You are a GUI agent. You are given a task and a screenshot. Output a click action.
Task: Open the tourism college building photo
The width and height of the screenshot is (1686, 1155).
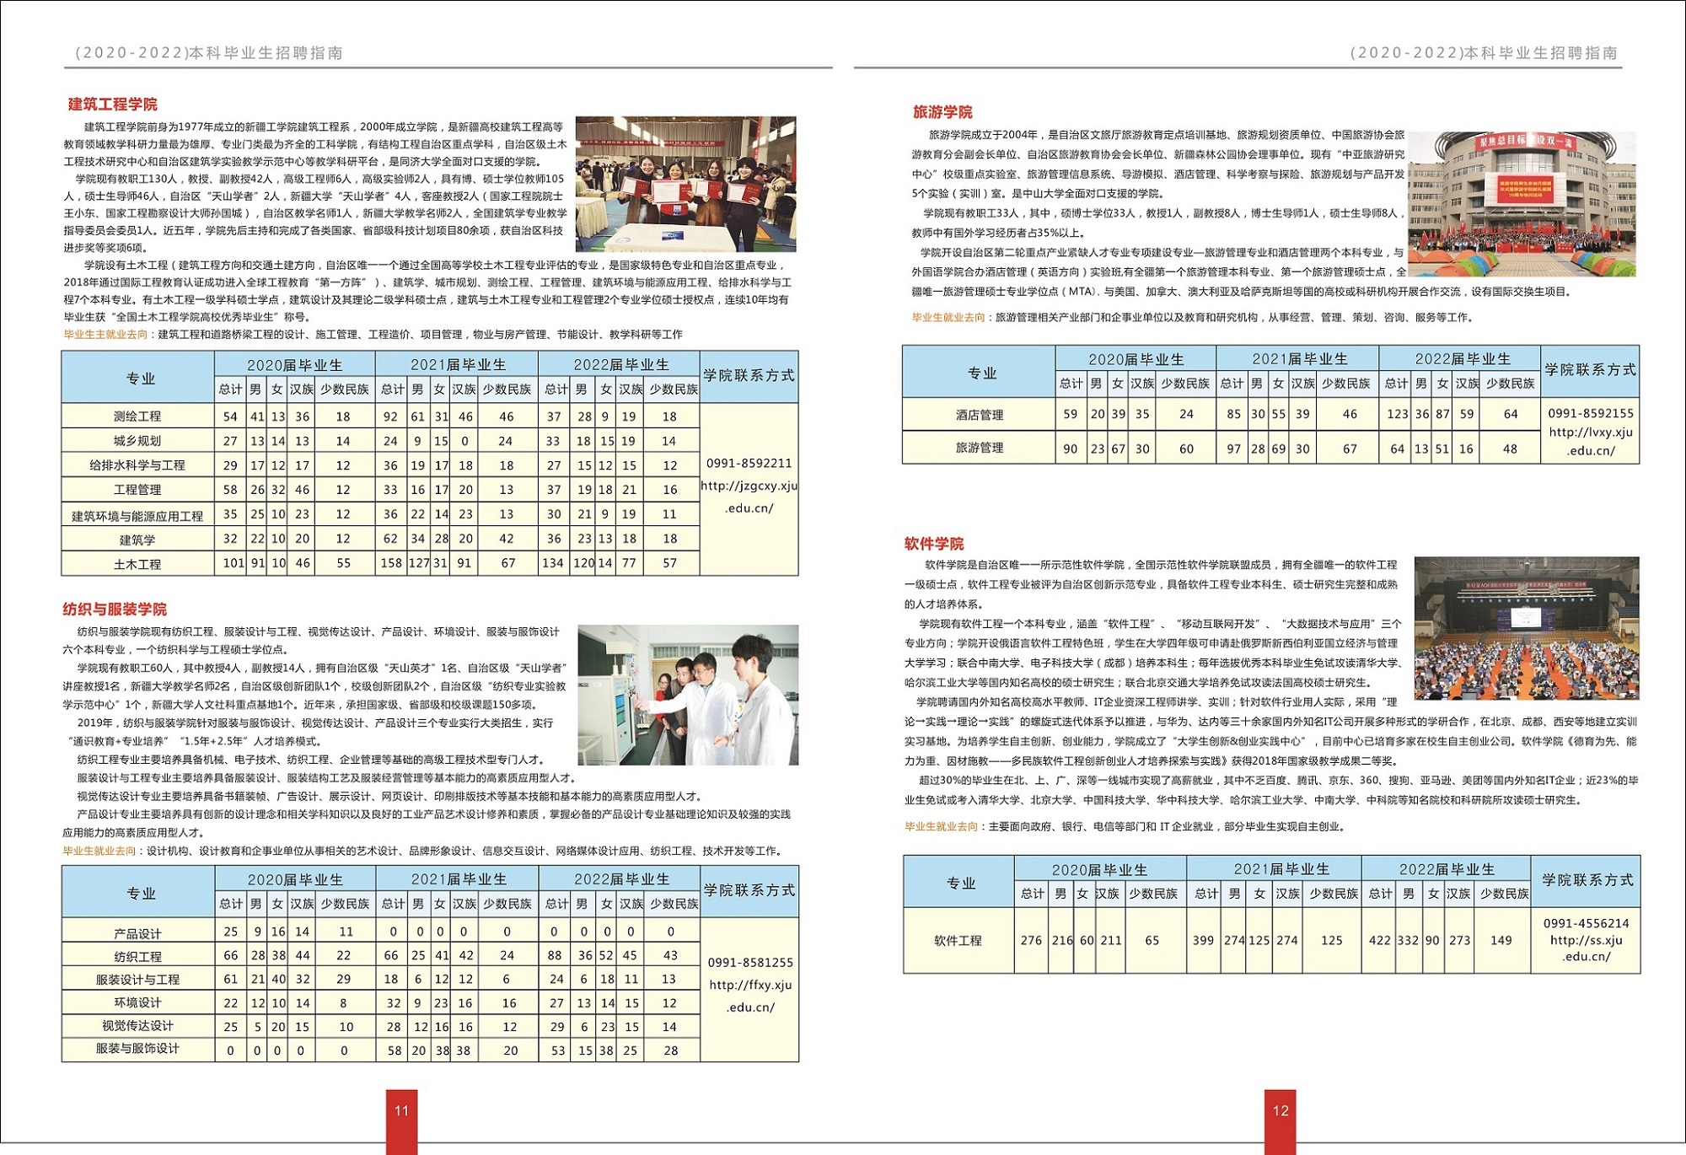[1522, 204]
